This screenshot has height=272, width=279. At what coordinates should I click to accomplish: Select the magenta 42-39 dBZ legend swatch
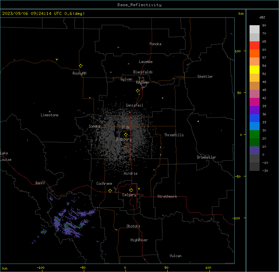(254, 102)
